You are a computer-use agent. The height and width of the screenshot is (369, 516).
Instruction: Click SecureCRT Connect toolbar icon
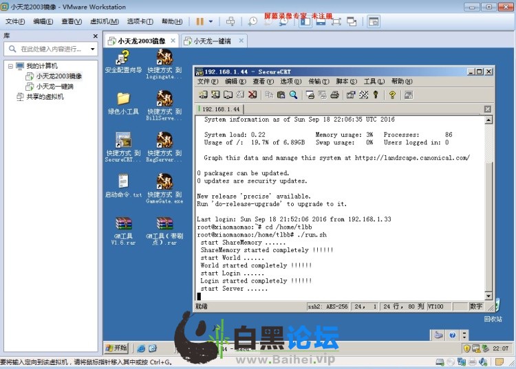pyautogui.click(x=203, y=95)
